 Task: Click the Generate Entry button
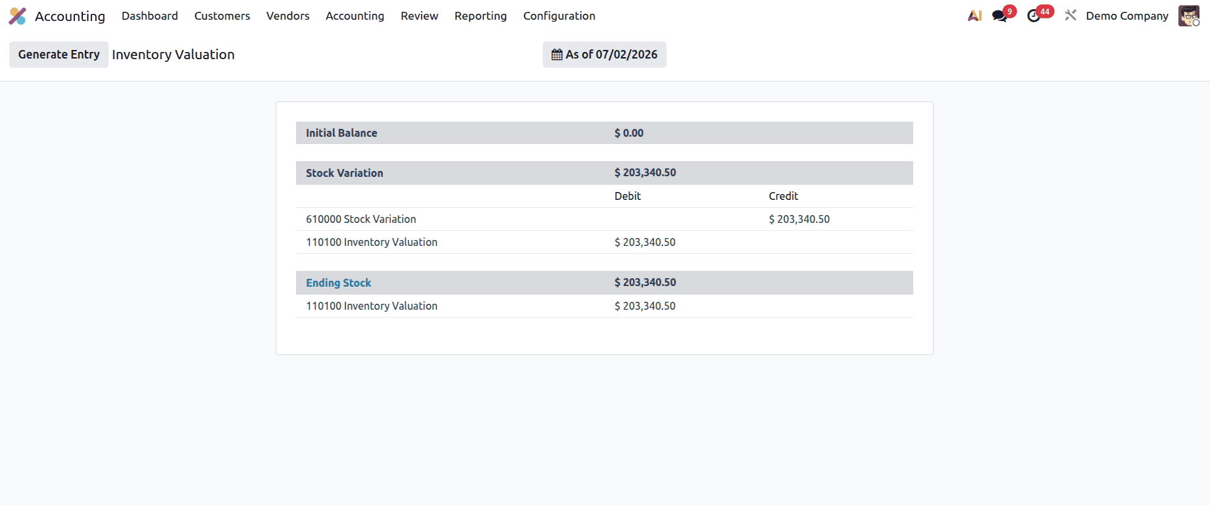click(x=59, y=55)
